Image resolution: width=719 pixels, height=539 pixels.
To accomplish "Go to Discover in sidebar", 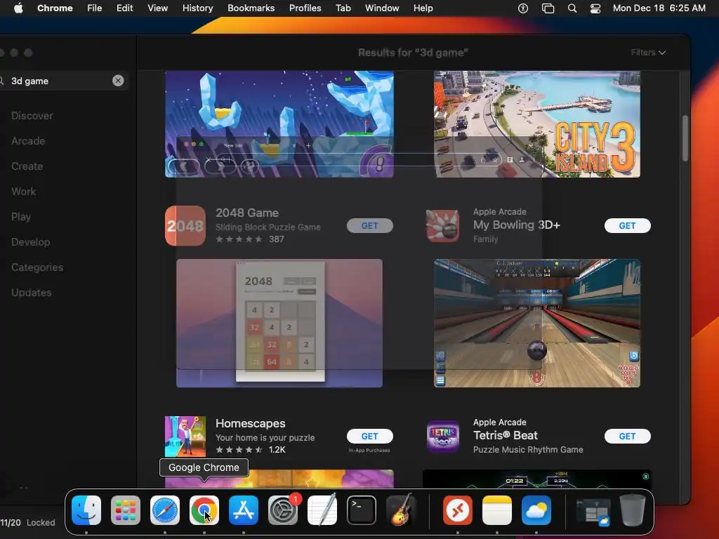I will coord(32,116).
